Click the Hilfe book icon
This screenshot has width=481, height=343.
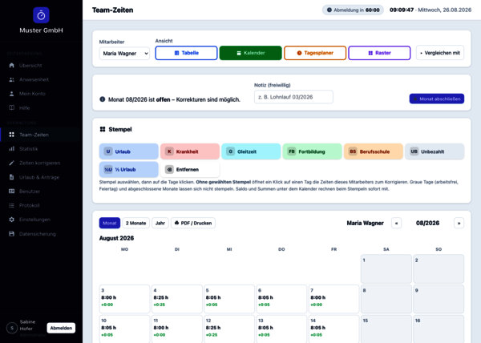(x=12, y=107)
